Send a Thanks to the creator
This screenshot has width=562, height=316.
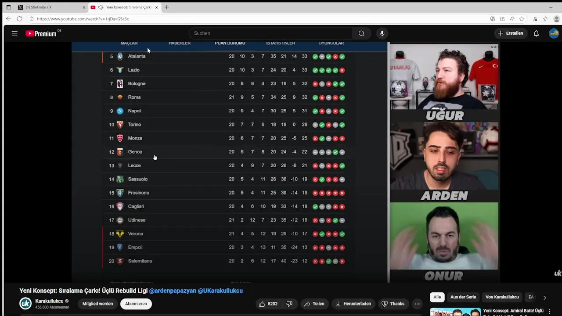393,304
